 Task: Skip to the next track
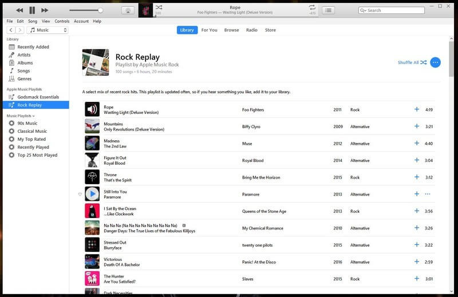(45, 10)
